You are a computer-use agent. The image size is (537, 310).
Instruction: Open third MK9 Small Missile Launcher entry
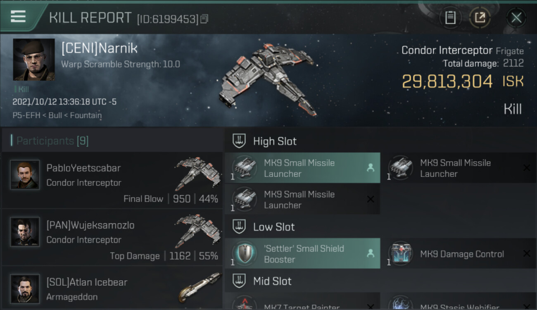pos(302,199)
